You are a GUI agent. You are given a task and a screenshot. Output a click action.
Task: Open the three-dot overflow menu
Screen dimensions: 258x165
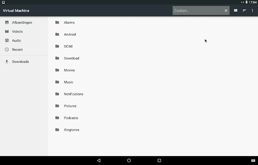click(252, 10)
